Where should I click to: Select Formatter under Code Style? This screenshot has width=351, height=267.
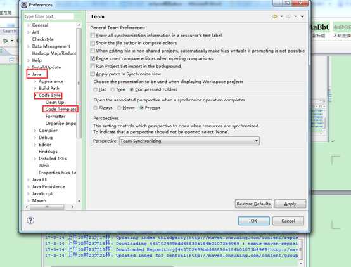point(55,117)
